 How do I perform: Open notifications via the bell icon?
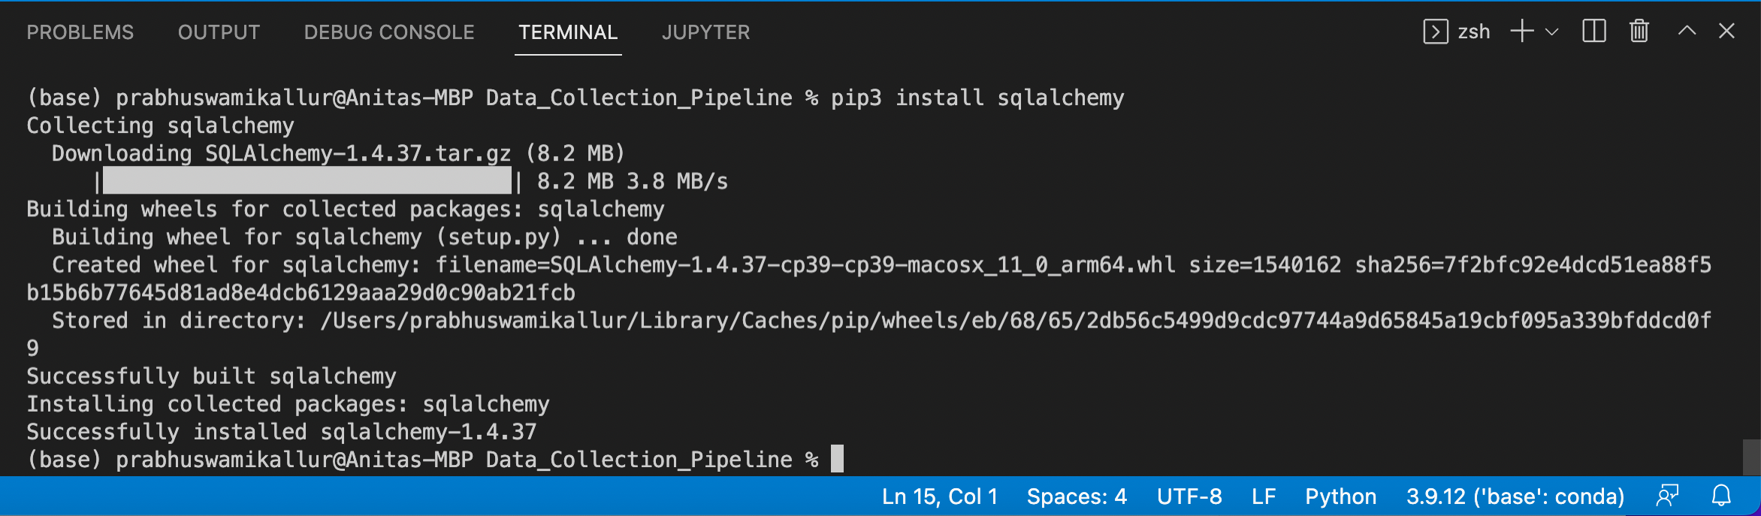pyautogui.click(x=1721, y=496)
